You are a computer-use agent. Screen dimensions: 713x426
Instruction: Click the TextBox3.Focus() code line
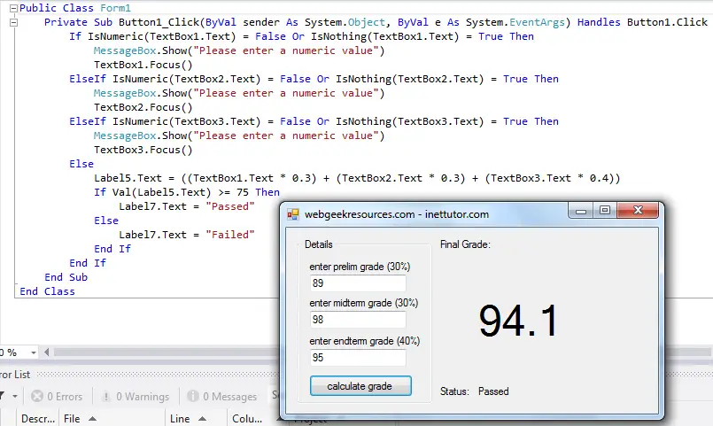(x=143, y=150)
